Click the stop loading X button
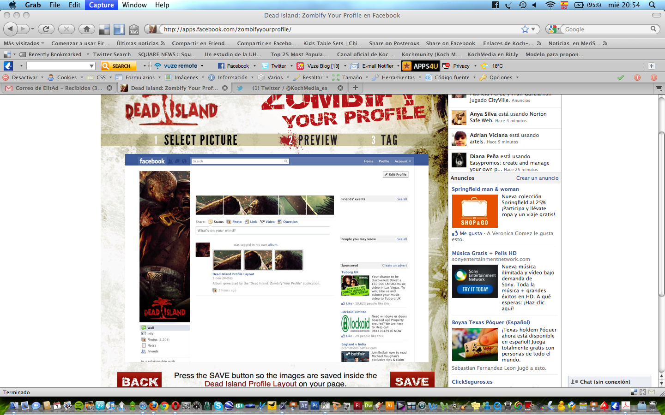The width and height of the screenshot is (665, 415). (66, 29)
